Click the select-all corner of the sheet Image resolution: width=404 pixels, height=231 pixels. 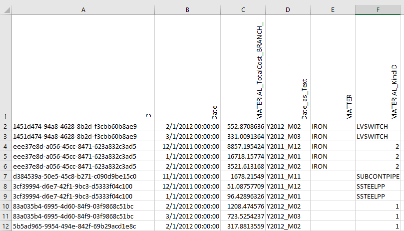point(5,9)
